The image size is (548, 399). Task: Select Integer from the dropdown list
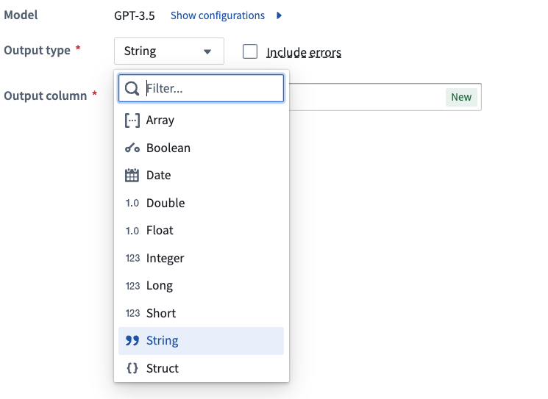201,258
